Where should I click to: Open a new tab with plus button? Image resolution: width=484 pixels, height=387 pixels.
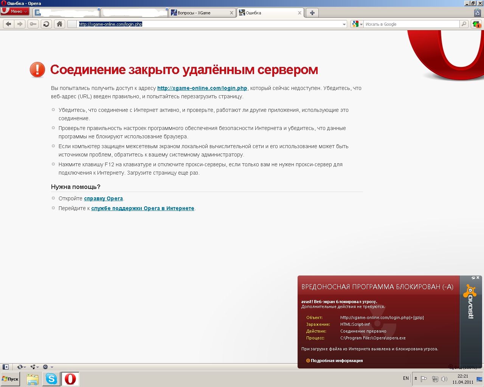tap(312, 13)
